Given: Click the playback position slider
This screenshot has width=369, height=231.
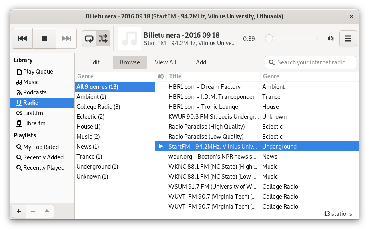Looking at the screenshot, I should (x=292, y=38).
